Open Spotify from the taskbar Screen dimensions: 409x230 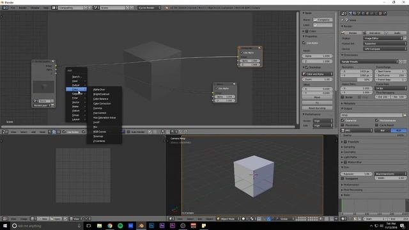coord(120,226)
